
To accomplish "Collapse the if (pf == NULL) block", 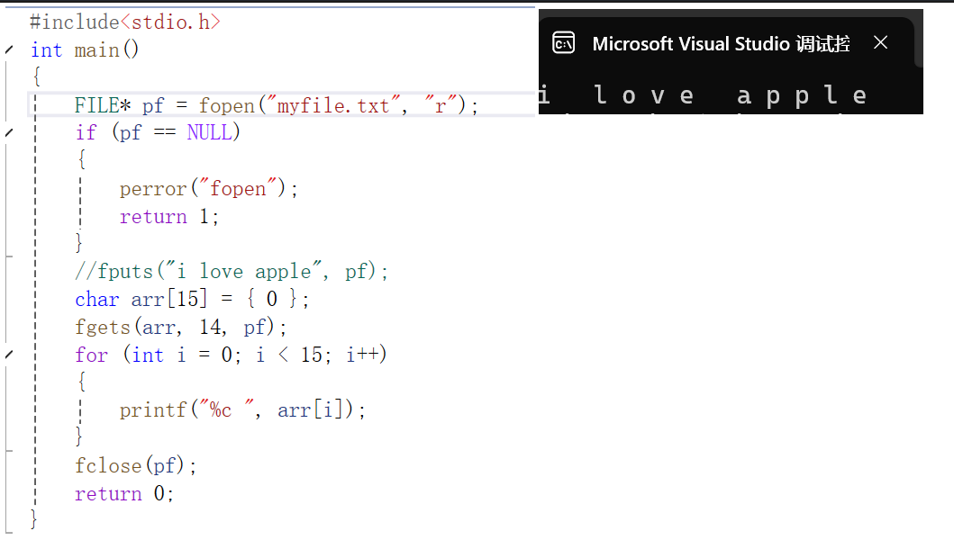I will pyautogui.click(x=8, y=132).
